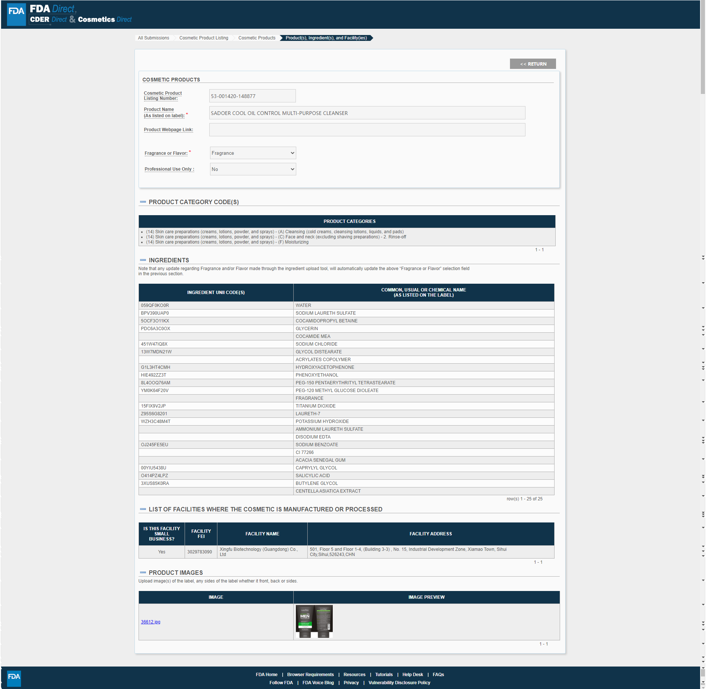Click the FDA logo in the footer
The width and height of the screenshot is (706, 689).
pos(14,678)
